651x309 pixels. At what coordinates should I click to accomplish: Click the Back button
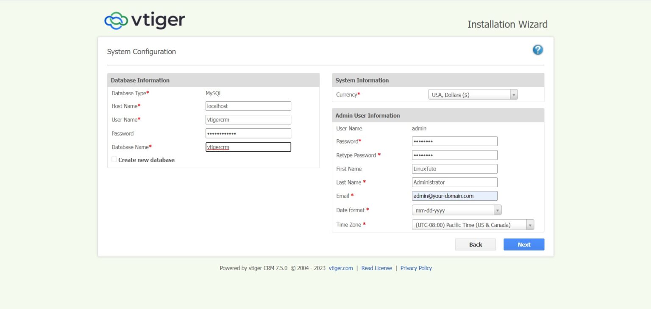coord(476,245)
